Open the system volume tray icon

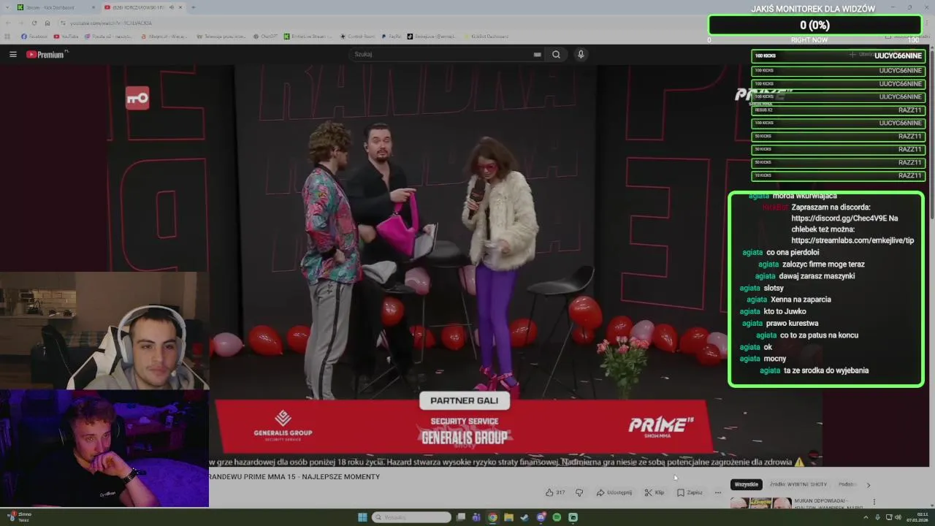pos(897,517)
